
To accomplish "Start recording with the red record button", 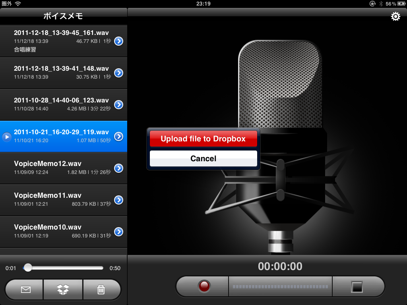I will tap(204, 286).
